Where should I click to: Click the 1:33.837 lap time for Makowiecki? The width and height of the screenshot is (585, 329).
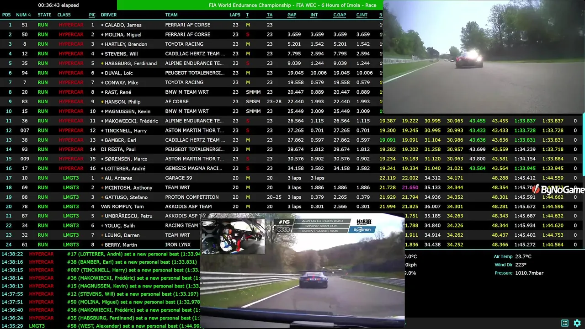click(x=530, y=121)
